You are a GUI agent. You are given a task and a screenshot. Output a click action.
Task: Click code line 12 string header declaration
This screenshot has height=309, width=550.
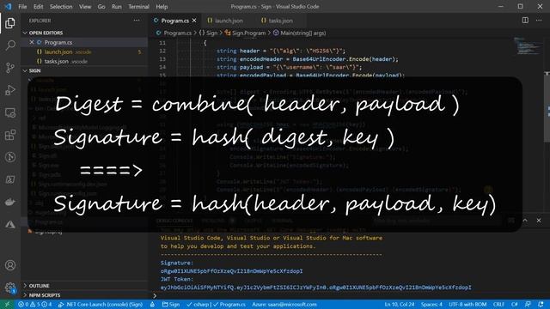(281, 51)
